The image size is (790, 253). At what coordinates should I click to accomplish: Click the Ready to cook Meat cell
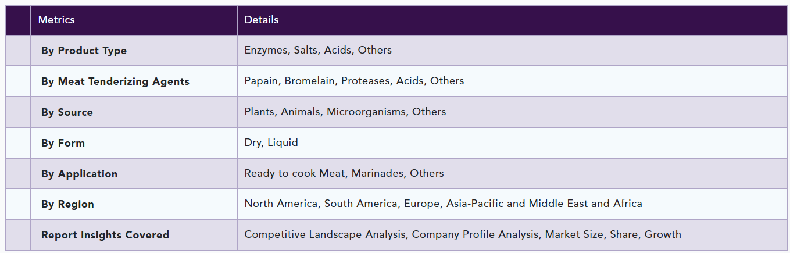512,174
